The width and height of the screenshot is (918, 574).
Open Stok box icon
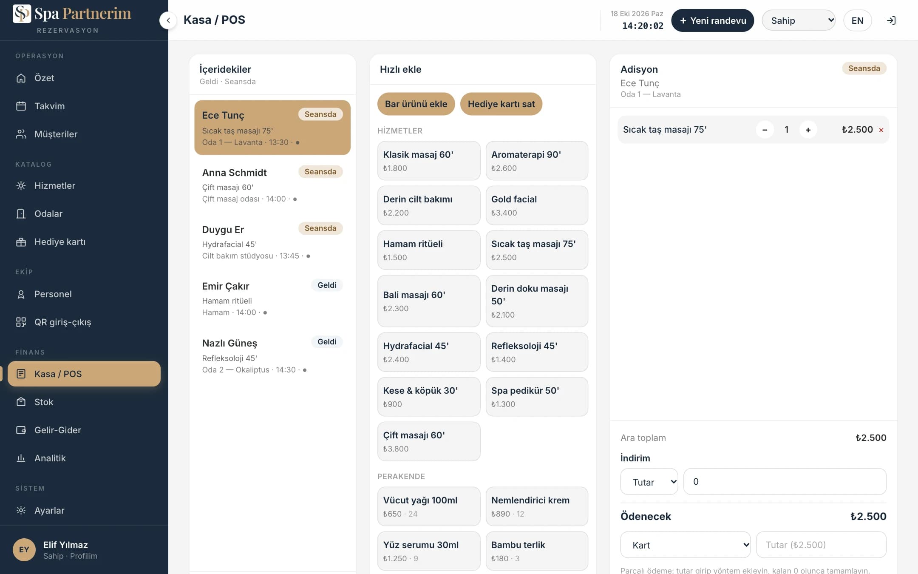[x=21, y=402]
